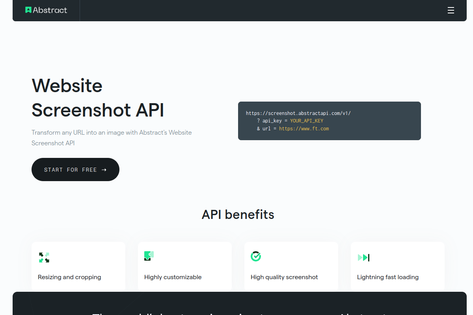Click the resize arrows icon above Resizing and cropping
This screenshot has width=473, height=315.
point(44,258)
